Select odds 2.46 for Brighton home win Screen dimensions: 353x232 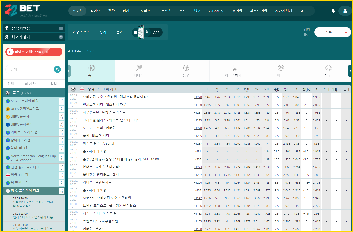click(x=207, y=97)
